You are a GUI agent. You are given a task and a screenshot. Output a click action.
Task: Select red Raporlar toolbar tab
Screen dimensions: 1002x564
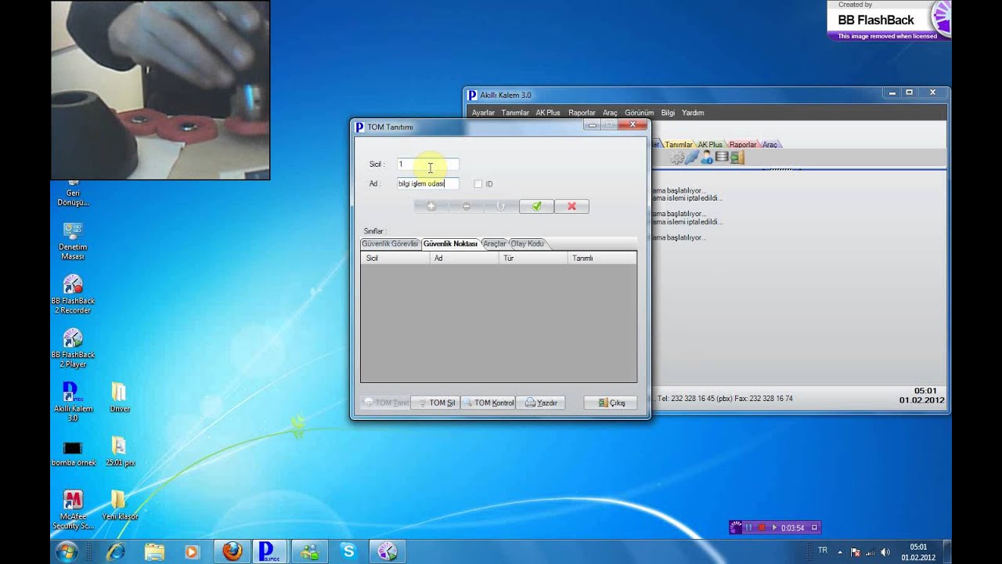coord(743,144)
